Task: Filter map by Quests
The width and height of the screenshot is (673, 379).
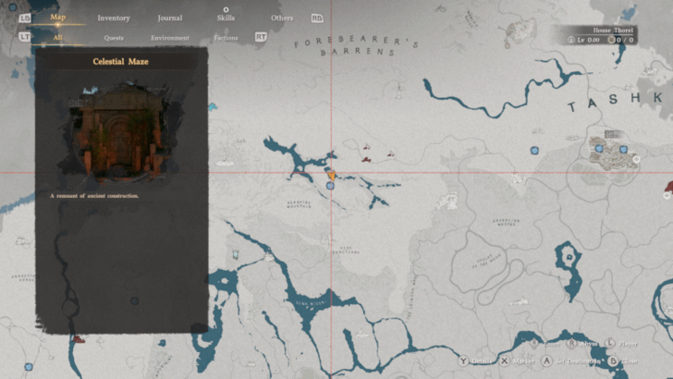Action: pos(114,38)
